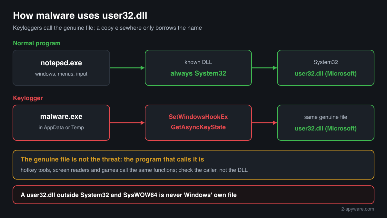Click 'windows, menus, input' caption
Image resolution: width=387 pixels, height=218 pixels.
point(61,74)
